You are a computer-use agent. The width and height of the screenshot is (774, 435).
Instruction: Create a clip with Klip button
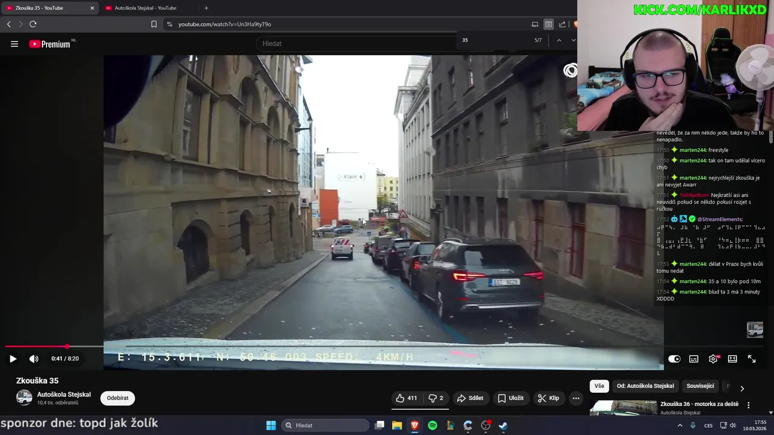[x=548, y=398]
